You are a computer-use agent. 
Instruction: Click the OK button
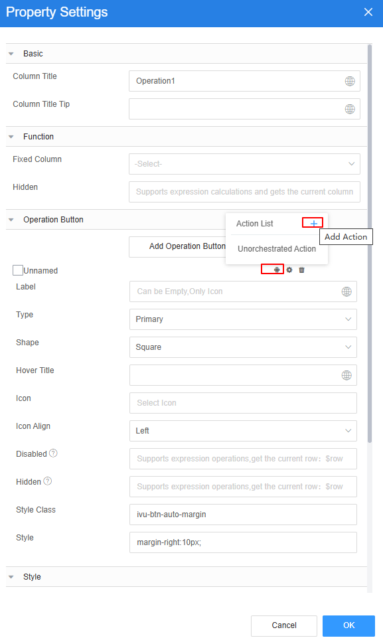(349, 625)
